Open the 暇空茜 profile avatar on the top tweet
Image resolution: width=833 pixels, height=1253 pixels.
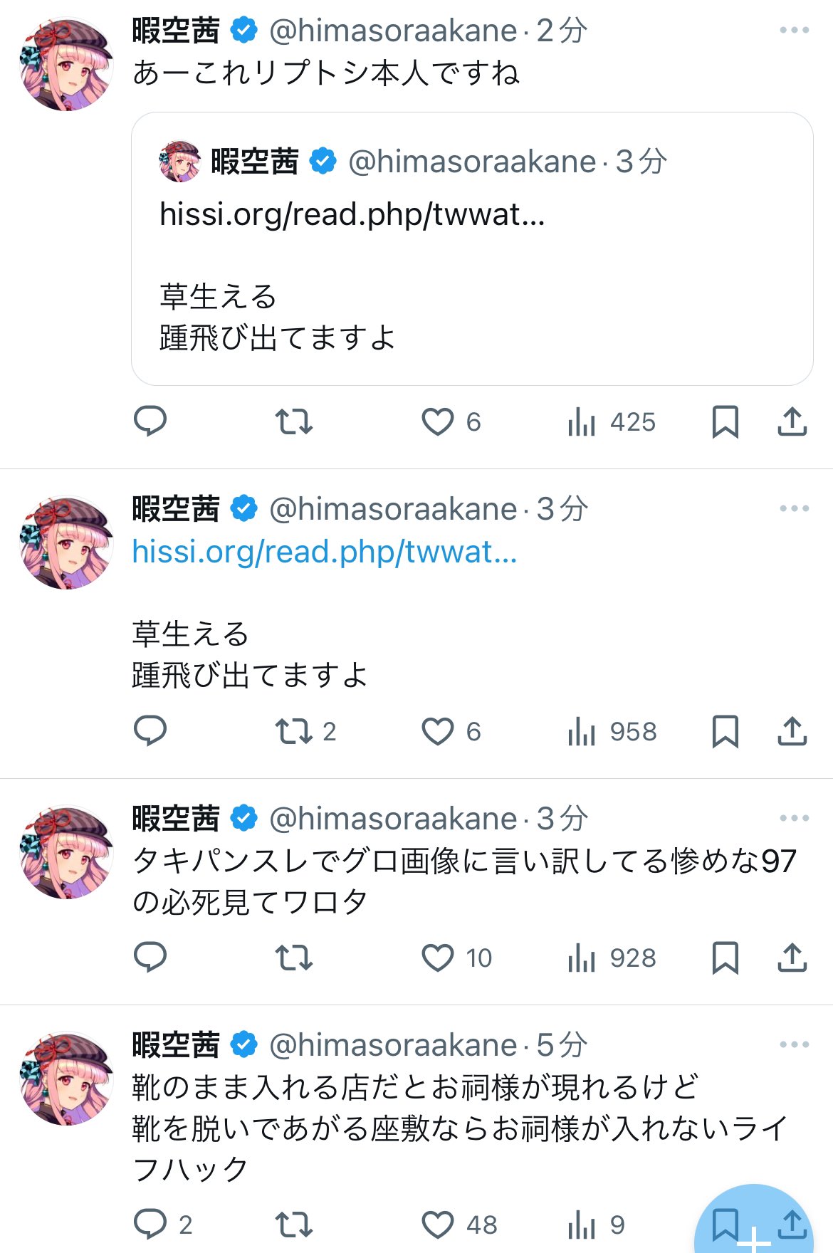(x=66, y=64)
